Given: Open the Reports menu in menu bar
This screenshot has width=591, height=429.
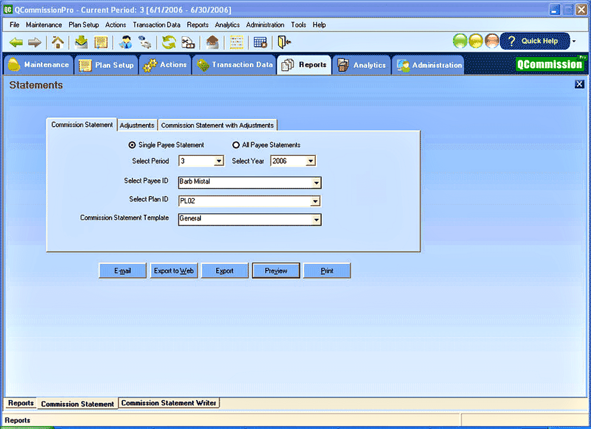Looking at the screenshot, I should pos(197,25).
